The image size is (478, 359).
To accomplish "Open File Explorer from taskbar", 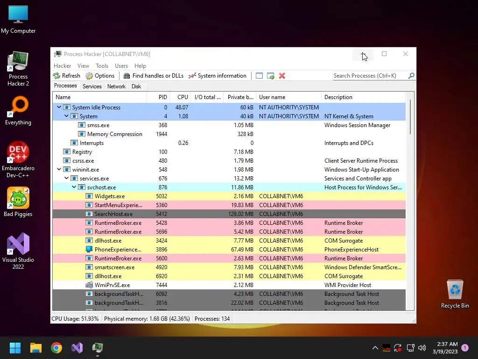I will [x=35, y=348].
